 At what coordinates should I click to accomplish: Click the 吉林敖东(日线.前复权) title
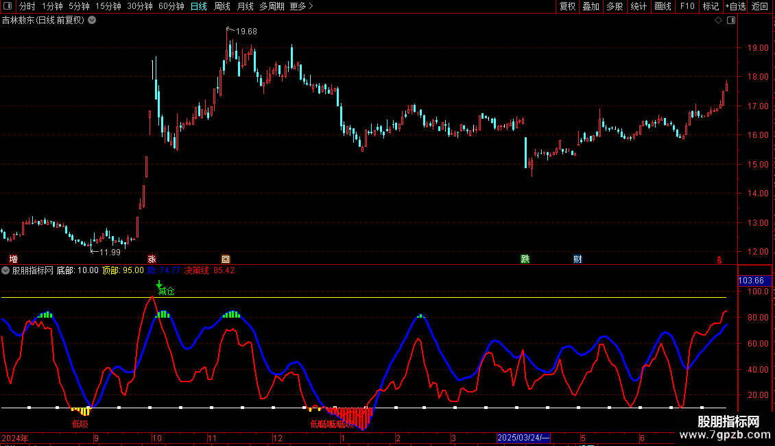click(x=43, y=21)
